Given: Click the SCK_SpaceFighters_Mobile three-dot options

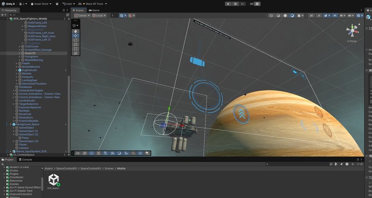Looking at the screenshot, I should pos(65,18).
